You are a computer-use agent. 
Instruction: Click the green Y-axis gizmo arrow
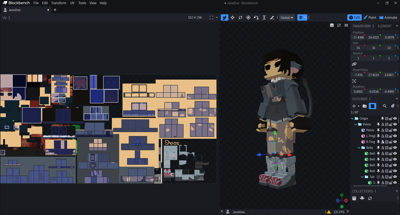pos(275,133)
